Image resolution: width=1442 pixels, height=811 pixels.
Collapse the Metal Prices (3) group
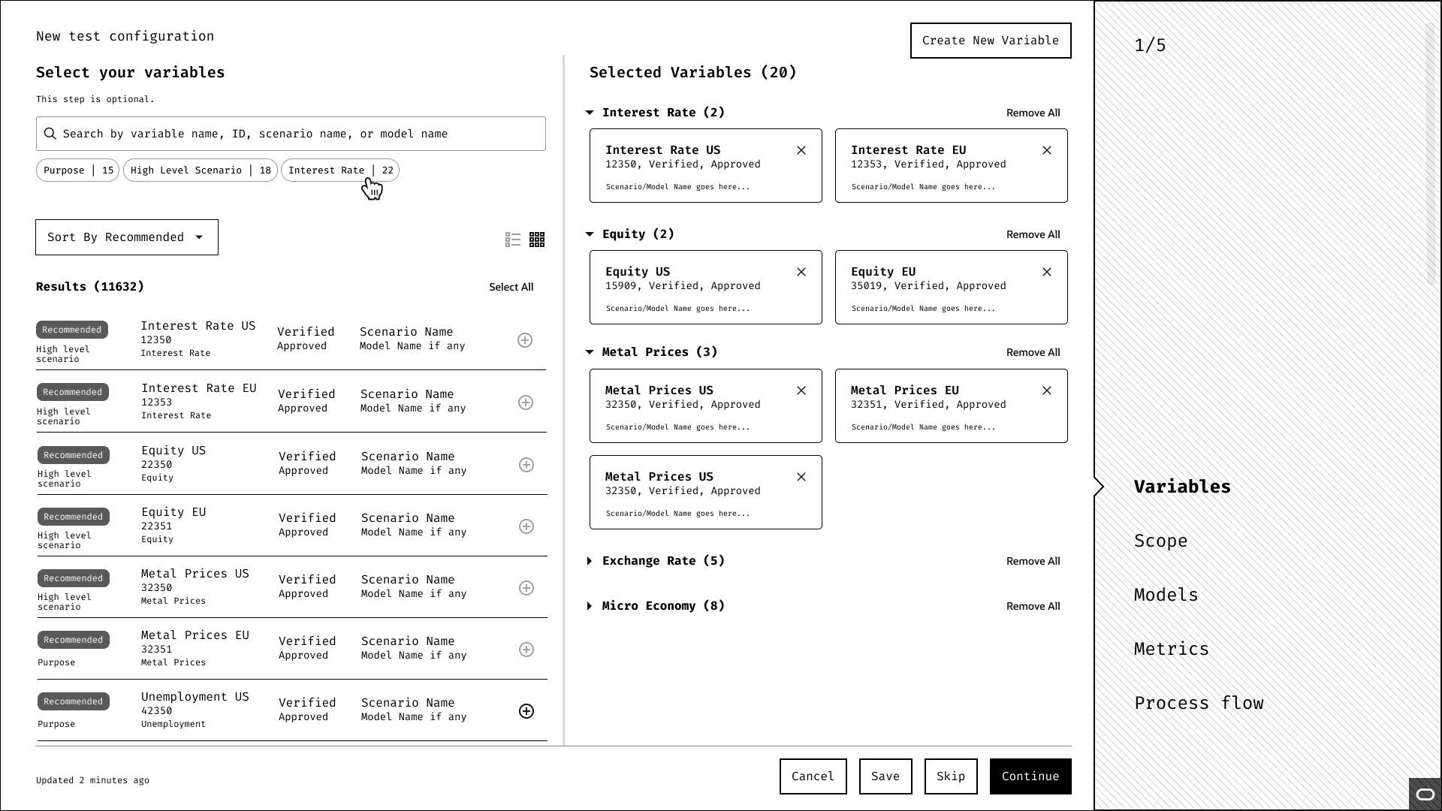click(590, 352)
